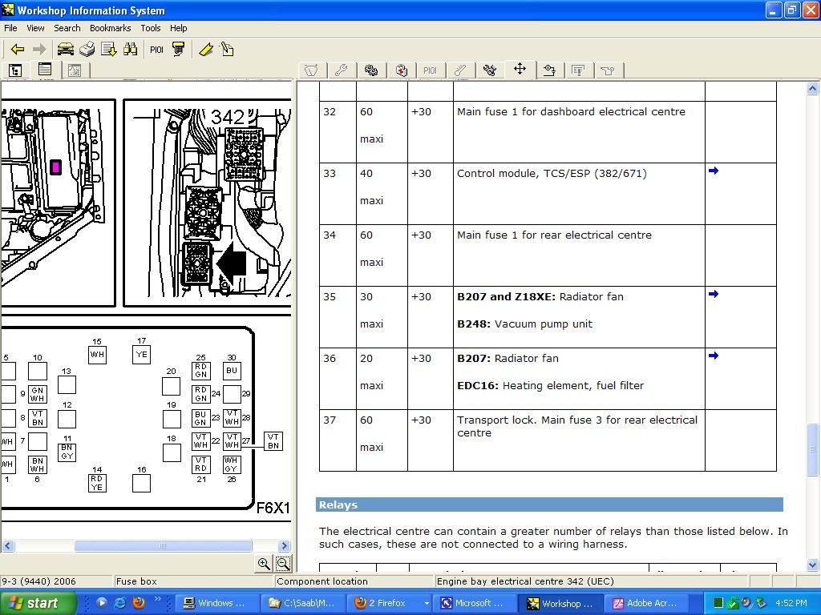Click the grey forward arrow toolbar icon

(x=39, y=50)
